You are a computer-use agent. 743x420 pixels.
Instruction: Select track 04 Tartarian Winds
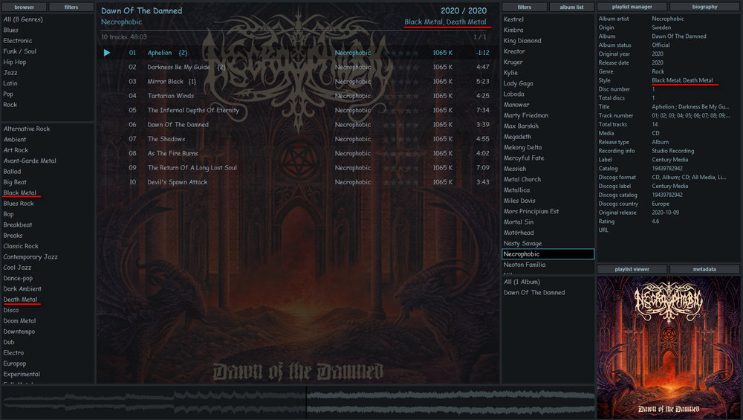pyautogui.click(x=299, y=96)
